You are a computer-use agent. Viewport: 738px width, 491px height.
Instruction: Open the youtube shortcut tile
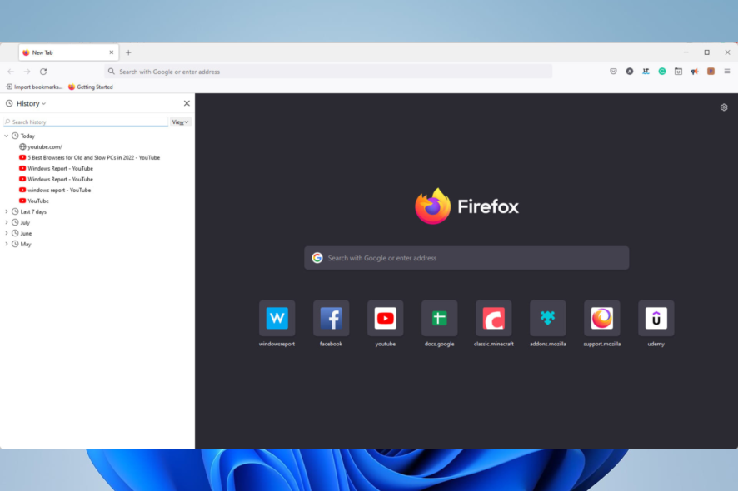click(385, 319)
